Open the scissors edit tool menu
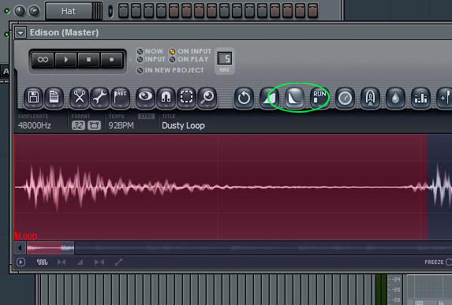Screen dimensions: 452x305 pyautogui.click(x=79, y=98)
